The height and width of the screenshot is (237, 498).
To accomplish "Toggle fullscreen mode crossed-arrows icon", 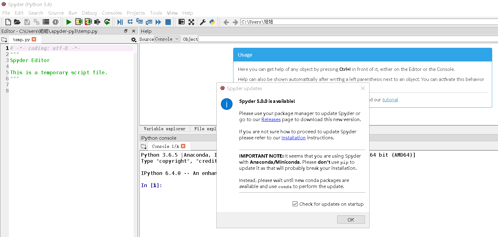I will 191,22.
